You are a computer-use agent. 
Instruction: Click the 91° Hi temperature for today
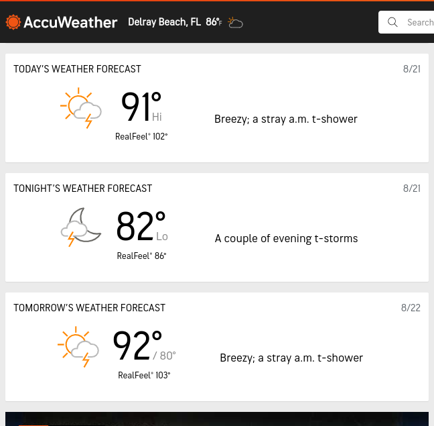pos(141,107)
